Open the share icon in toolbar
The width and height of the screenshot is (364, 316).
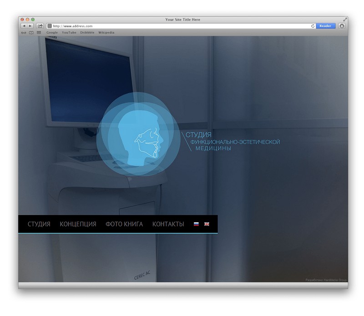[40, 26]
